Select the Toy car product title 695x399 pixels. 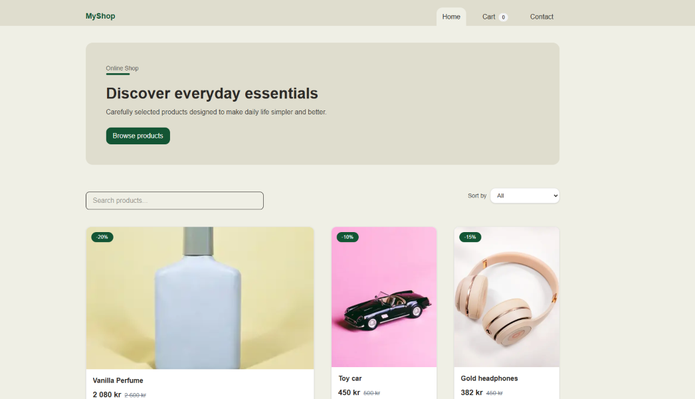pyautogui.click(x=350, y=378)
